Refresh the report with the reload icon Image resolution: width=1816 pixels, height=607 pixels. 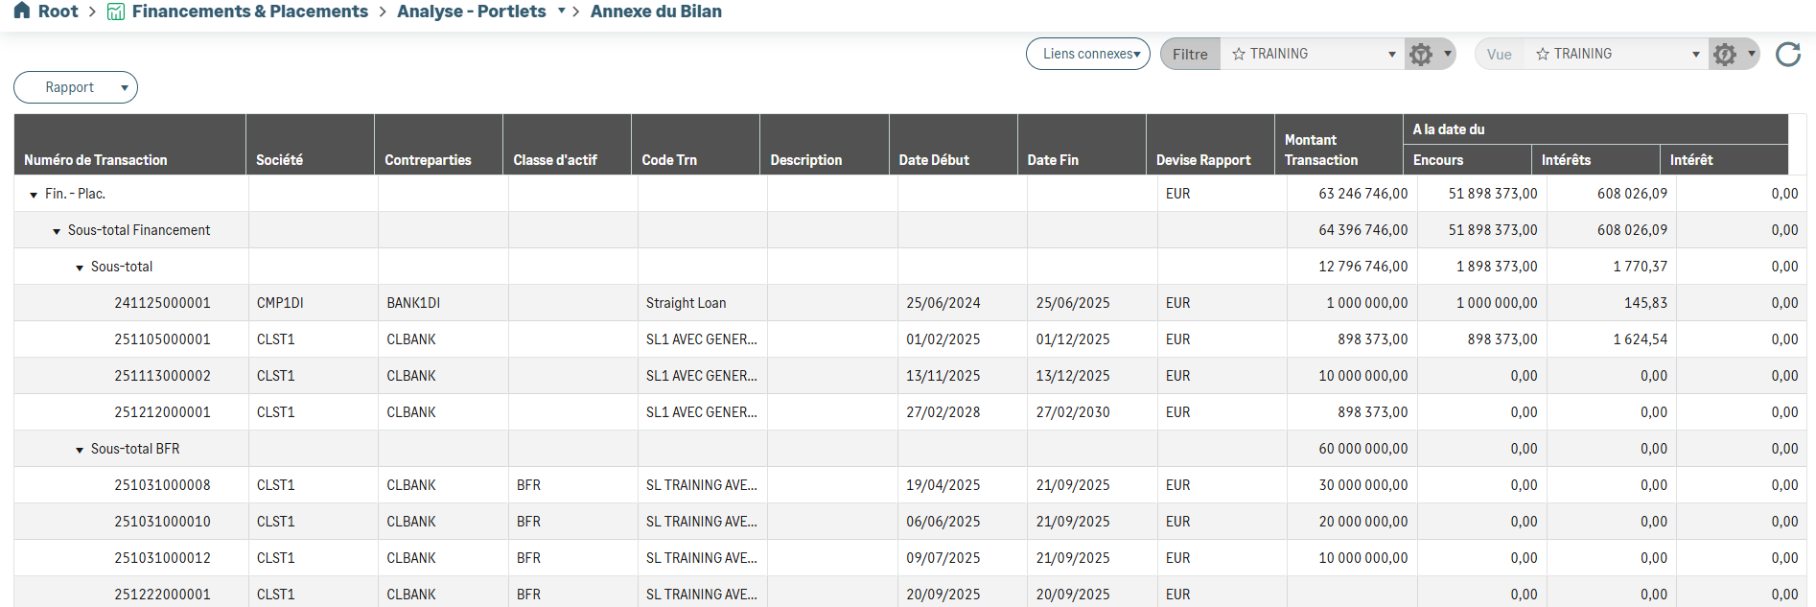pyautogui.click(x=1788, y=55)
